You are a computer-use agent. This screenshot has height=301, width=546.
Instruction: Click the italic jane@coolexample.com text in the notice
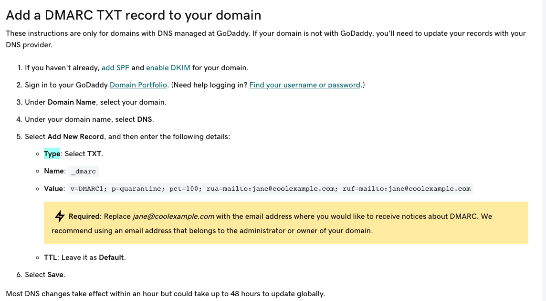coord(173,216)
